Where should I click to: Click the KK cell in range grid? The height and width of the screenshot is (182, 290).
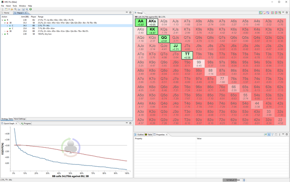click(152, 31)
